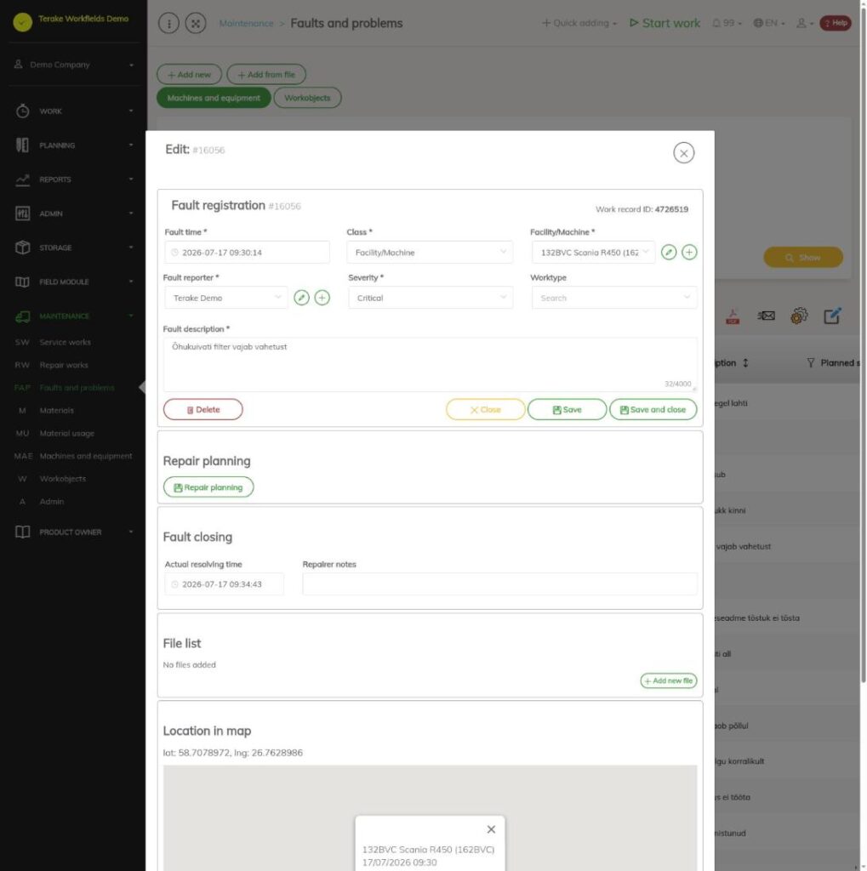The width and height of the screenshot is (867, 871).
Task: Click the send email icon
Action: tap(766, 316)
